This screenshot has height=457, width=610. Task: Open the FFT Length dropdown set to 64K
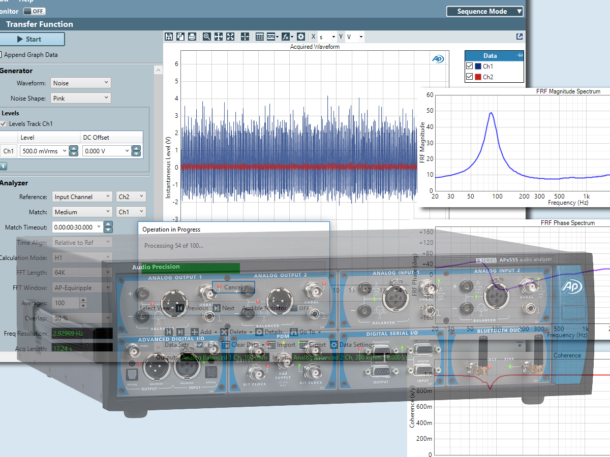pyautogui.click(x=81, y=272)
